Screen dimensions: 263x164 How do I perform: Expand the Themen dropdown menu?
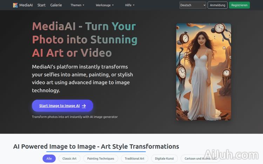click(x=77, y=5)
